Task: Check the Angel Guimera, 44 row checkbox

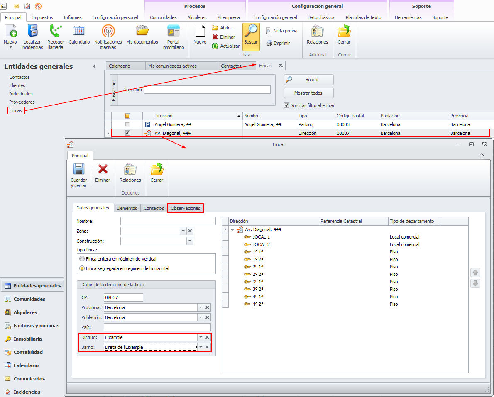Action: 127,124
